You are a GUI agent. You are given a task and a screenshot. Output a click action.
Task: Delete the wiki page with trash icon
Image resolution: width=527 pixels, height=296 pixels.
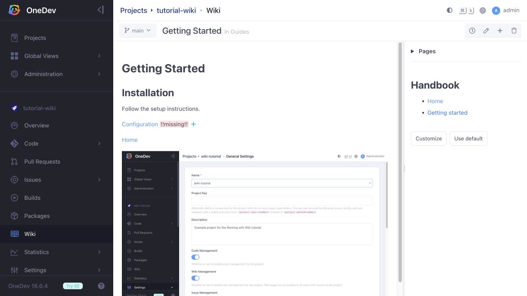[514, 31]
